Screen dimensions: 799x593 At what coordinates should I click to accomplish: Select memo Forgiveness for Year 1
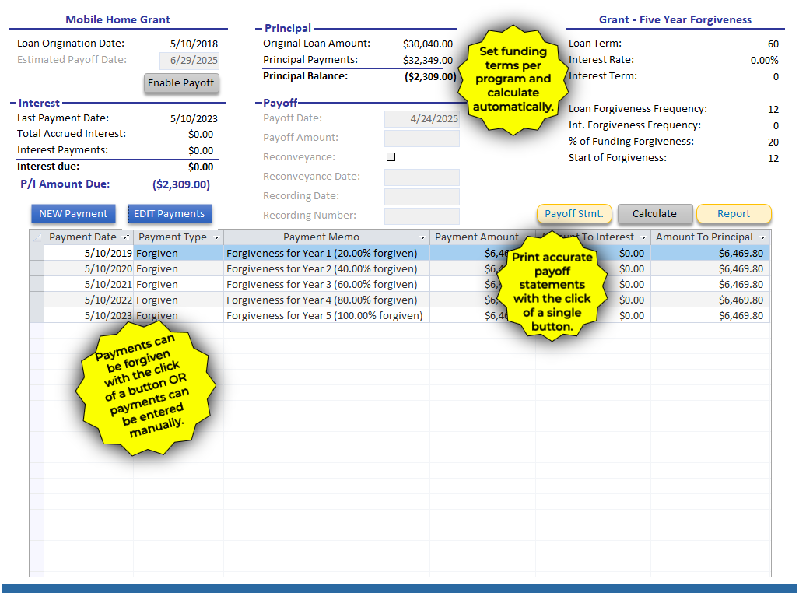click(327, 254)
